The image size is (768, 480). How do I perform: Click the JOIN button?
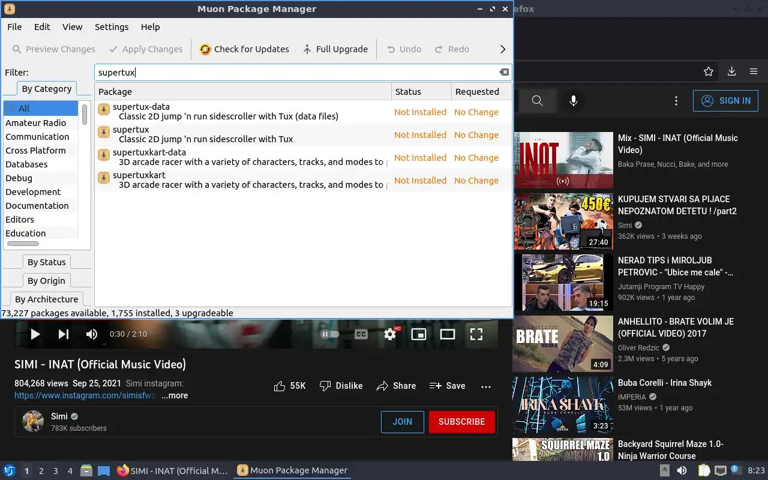(402, 422)
